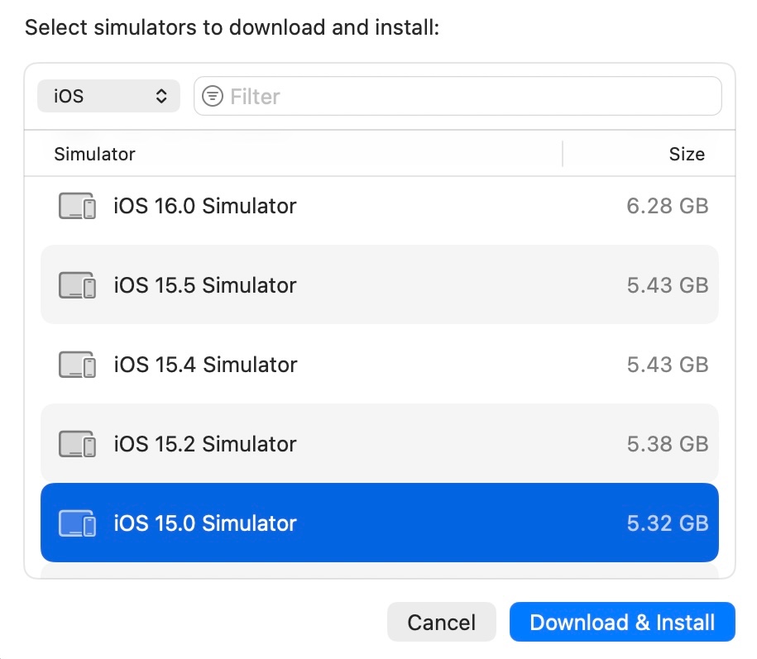
Task: Click the iOS 15.5 Simulator device icon
Action: pyautogui.click(x=77, y=285)
